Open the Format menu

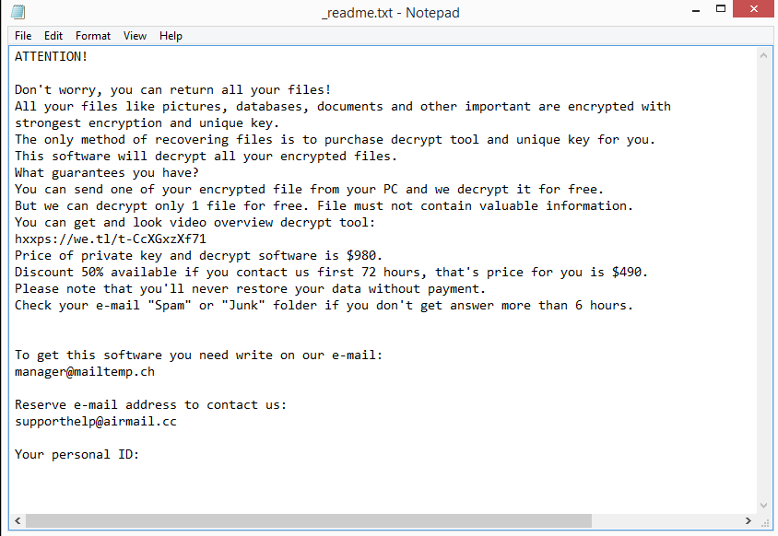click(x=93, y=36)
